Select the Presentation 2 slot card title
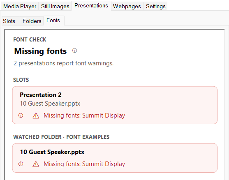The width and height of the screenshot is (229, 180). coord(41,95)
